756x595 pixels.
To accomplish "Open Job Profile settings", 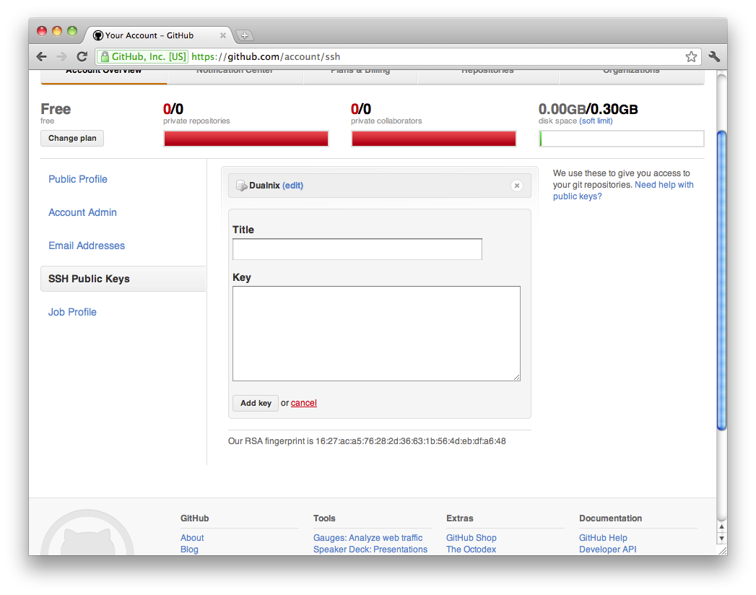I will 72,313.
